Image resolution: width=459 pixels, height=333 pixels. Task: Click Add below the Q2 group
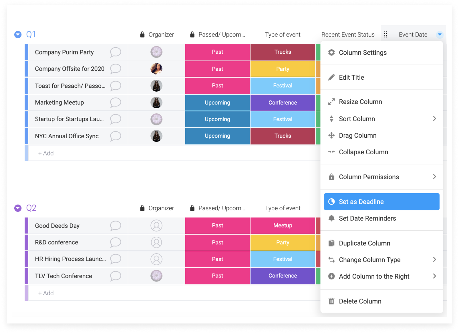46,293
